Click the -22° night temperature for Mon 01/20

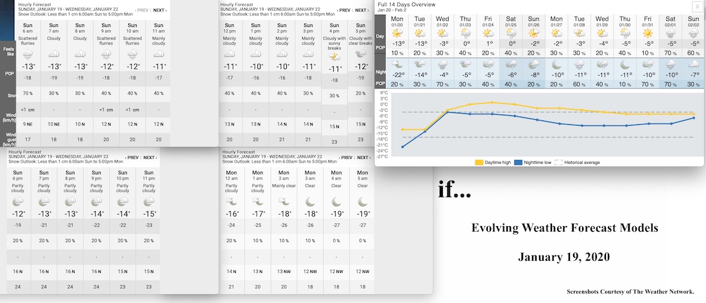coord(397,75)
